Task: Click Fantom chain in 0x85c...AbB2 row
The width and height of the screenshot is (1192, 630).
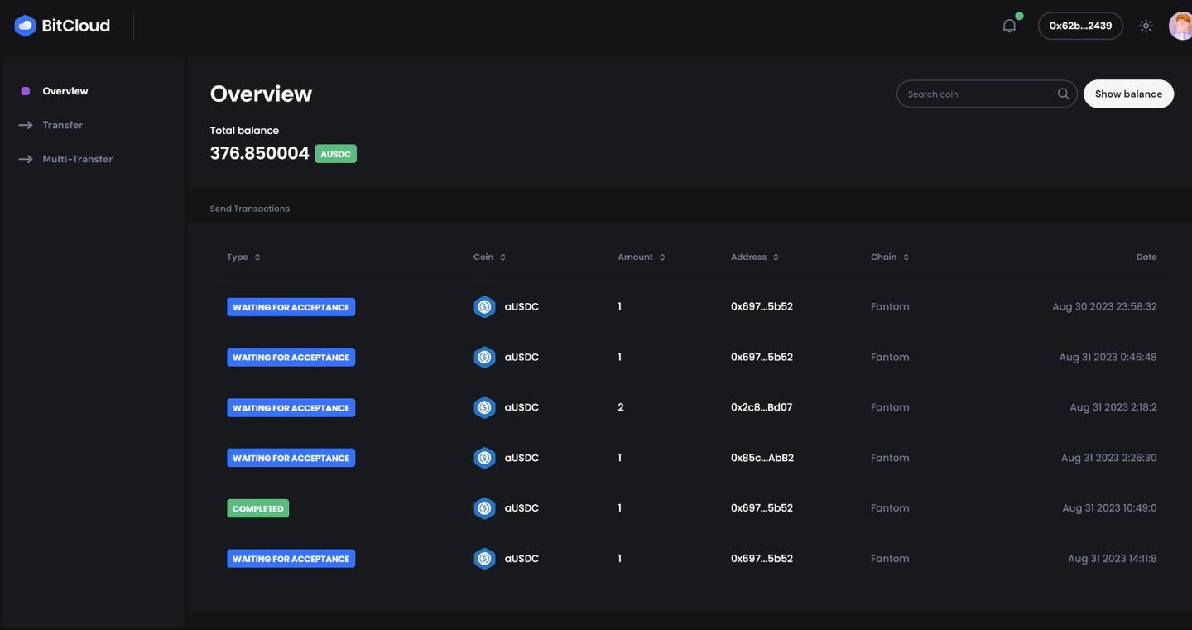Action: pyautogui.click(x=890, y=458)
